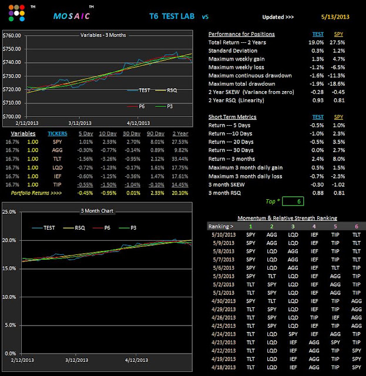Click portfolio 2 Year return 20.10%
Viewport: 366px width, 376px height.
[x=180, y=193]
